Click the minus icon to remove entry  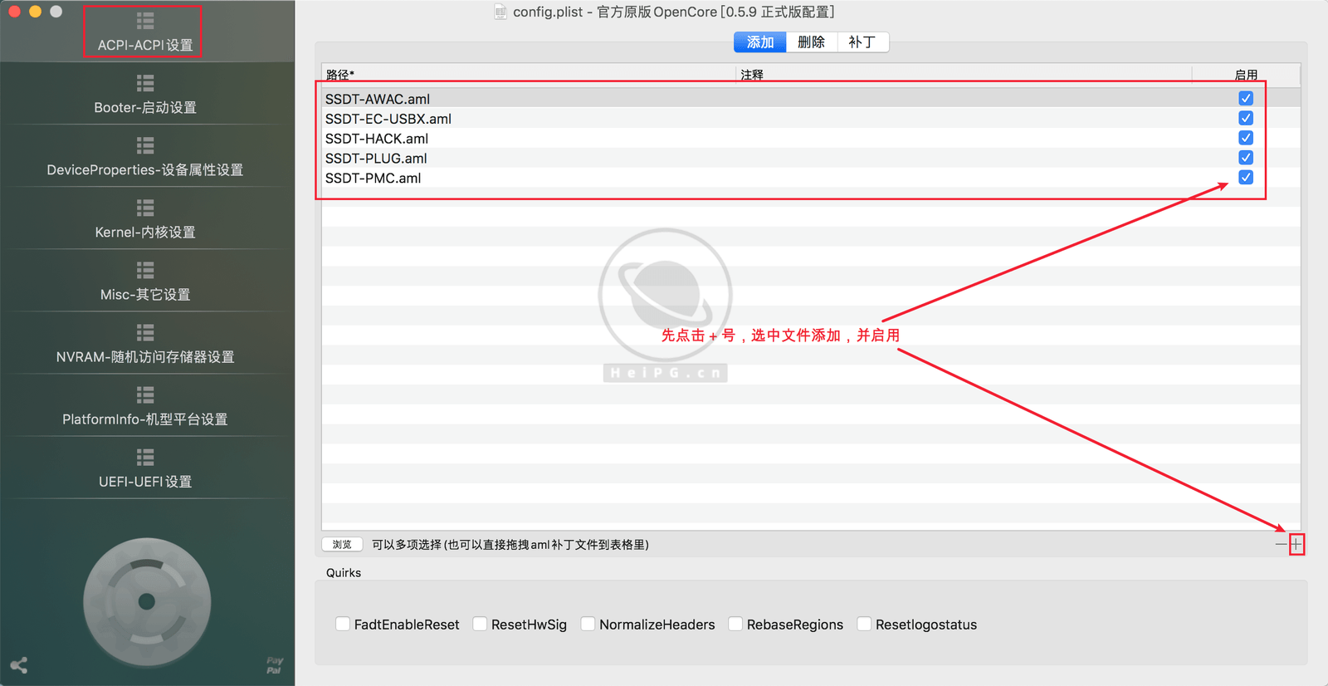(1281, 545)
